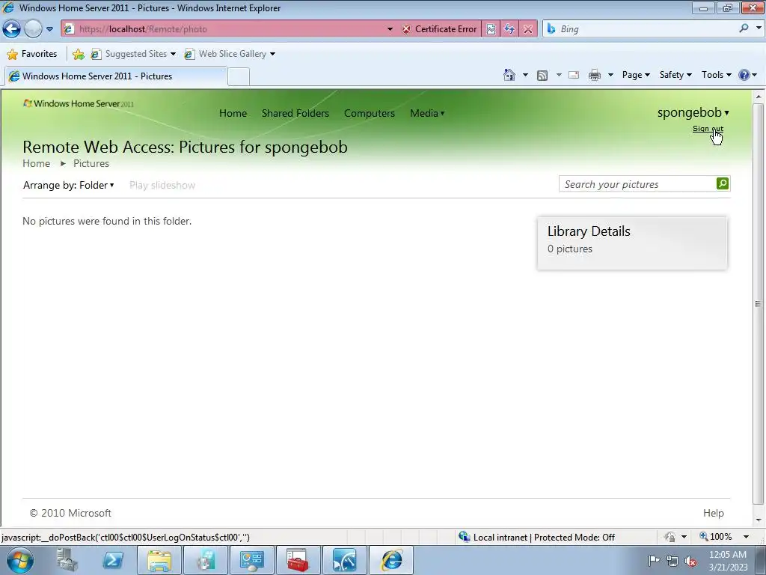Open Windows Explorer folder taskbar icon
Viewport: 766px width, 575px height.
click(159, 560)
